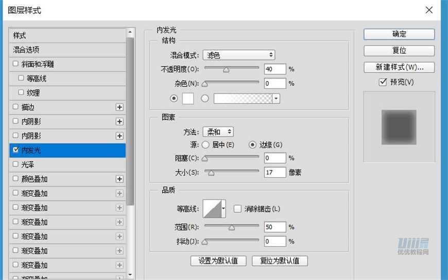Screen dimensions: 448x280
Task: Click the 不透明度 slider handle
Action: (x=226, y=69)
